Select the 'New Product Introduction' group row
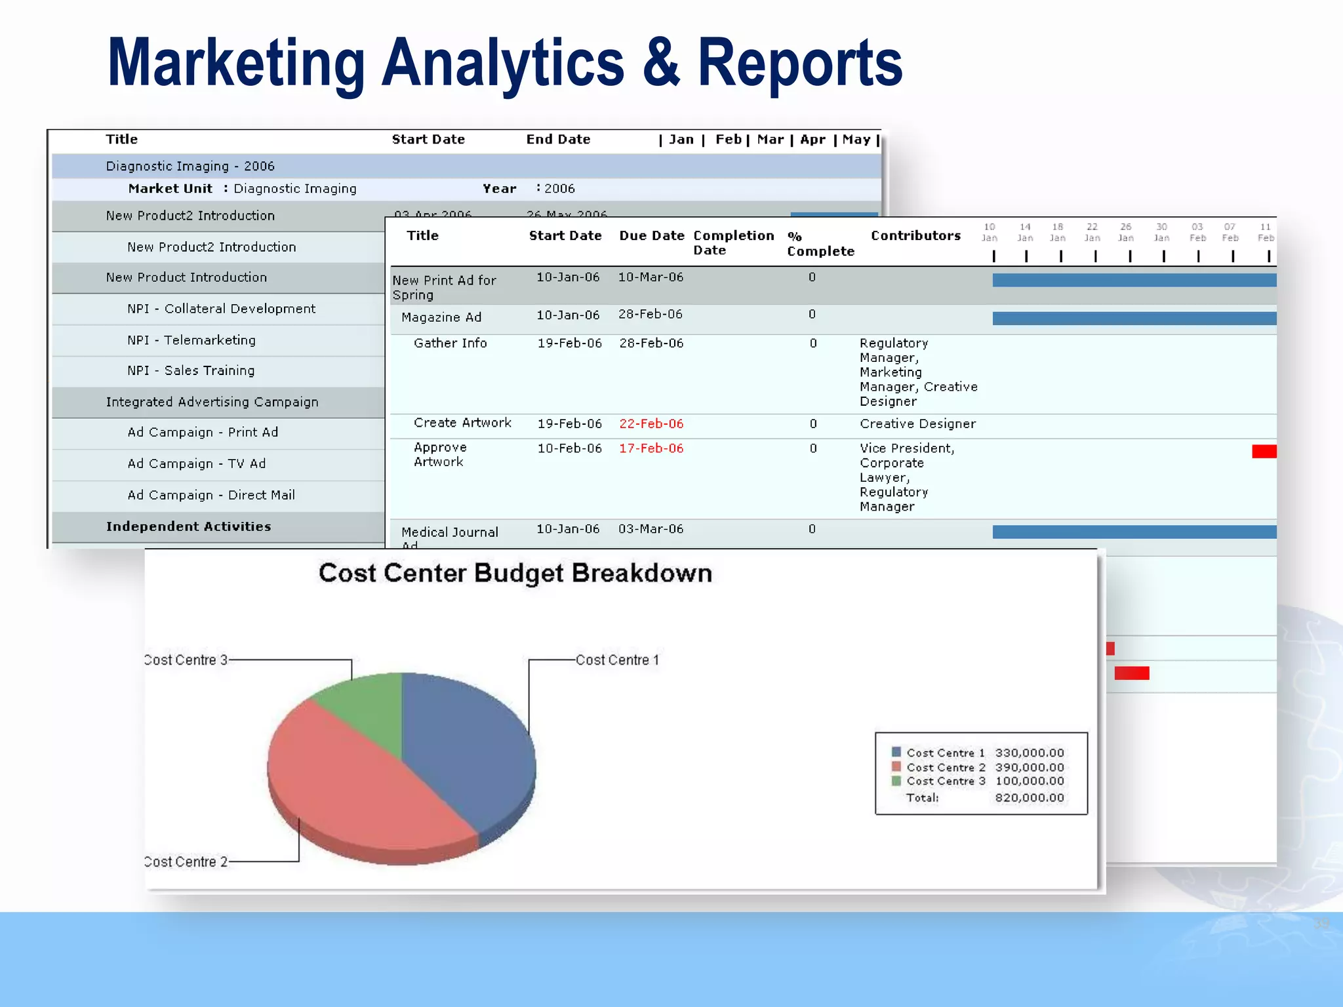 pos(218,277)
